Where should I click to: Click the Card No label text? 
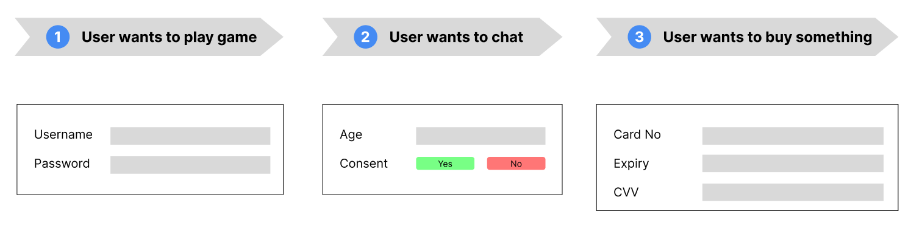point(637,134)
